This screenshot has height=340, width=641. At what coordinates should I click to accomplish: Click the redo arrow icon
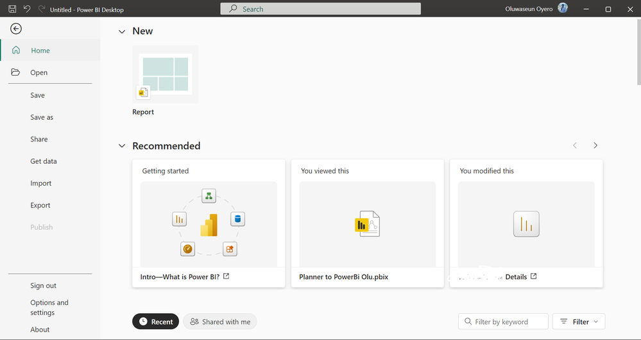click(x=41, y=8)
